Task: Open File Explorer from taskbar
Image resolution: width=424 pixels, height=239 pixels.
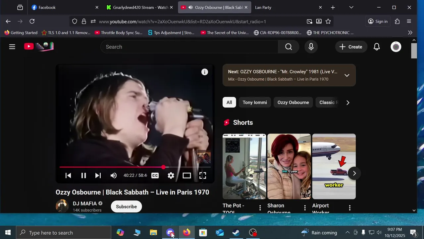Action: 153,233
